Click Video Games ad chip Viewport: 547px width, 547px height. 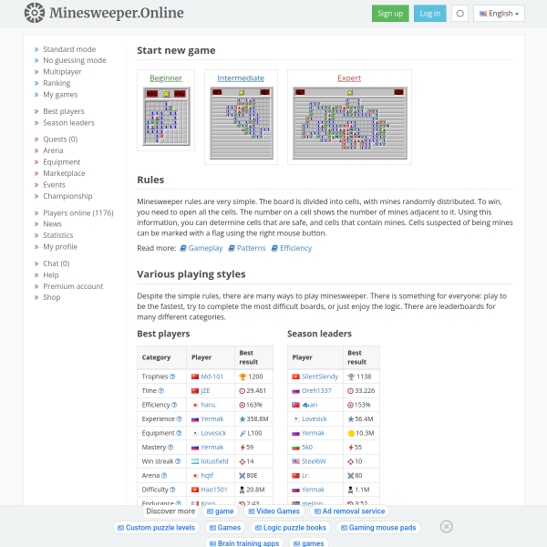273,511
